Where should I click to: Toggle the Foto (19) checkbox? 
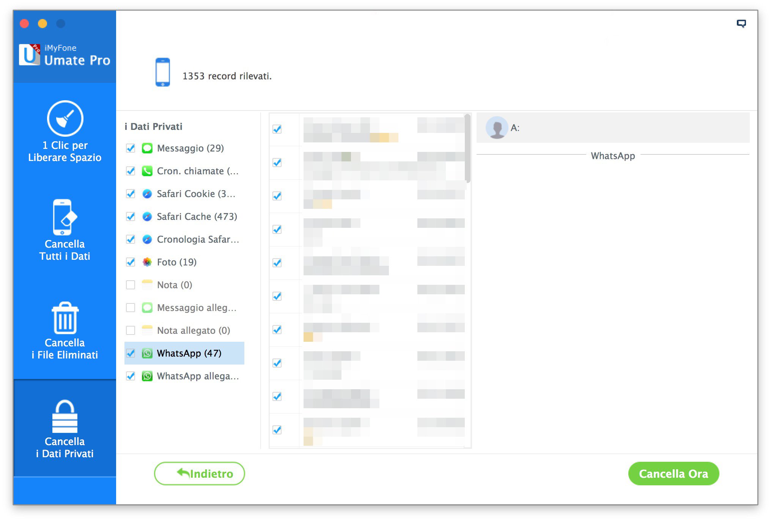coord(131,262)
